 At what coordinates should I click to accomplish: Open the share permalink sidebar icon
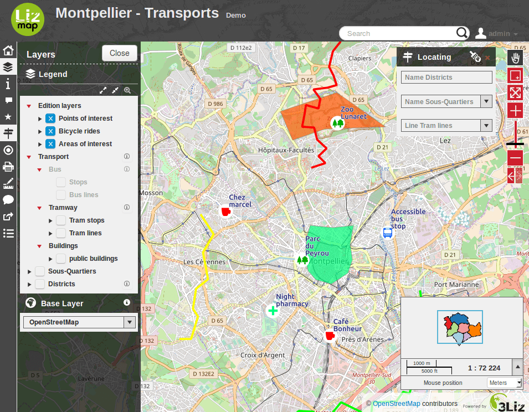click(8, 217)
